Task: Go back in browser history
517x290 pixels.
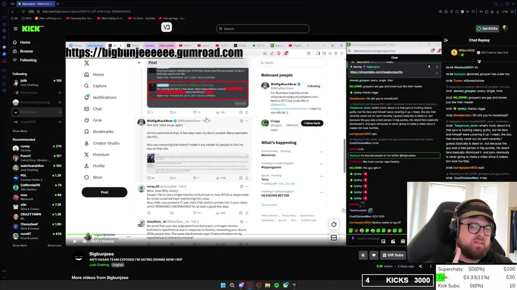Action: point(12,12)
